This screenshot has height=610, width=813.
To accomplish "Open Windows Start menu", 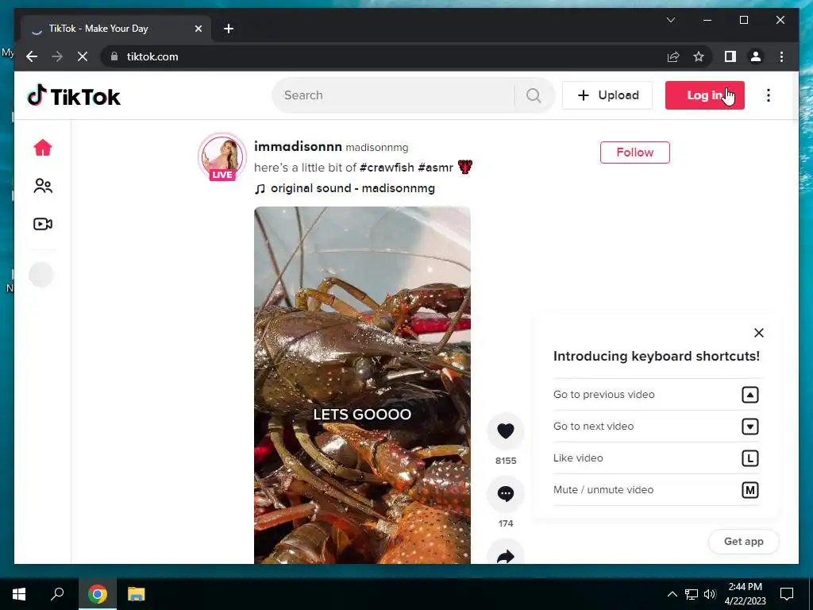I will 19,594.
